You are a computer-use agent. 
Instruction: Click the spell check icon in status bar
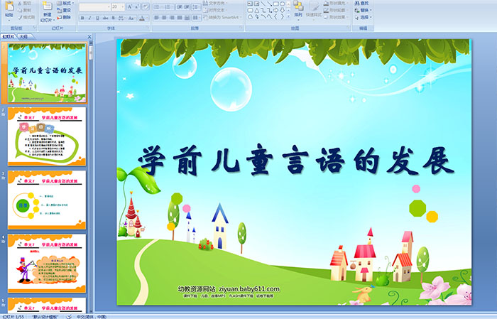coord(68,316)
